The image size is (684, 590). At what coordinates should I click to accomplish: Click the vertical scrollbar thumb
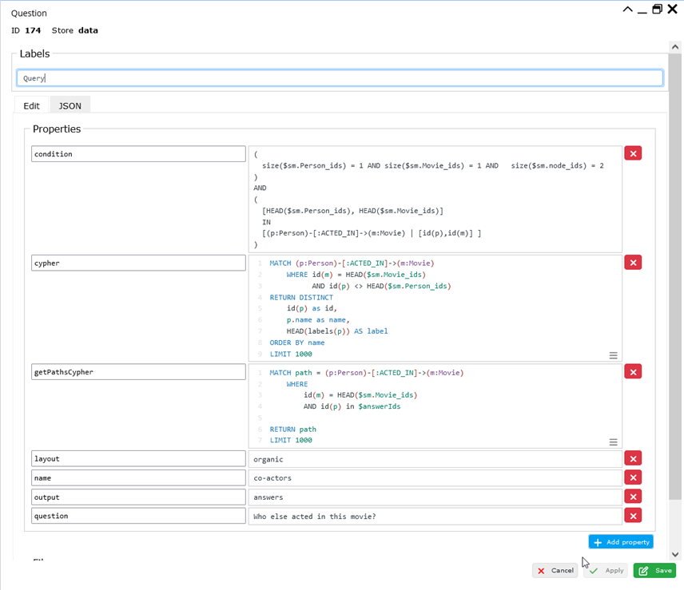pyautogui.click(x=675, y=276)
